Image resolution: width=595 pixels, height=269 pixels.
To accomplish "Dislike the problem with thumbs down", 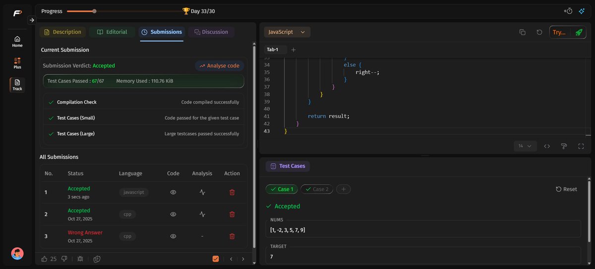I will tap(64, 259).
